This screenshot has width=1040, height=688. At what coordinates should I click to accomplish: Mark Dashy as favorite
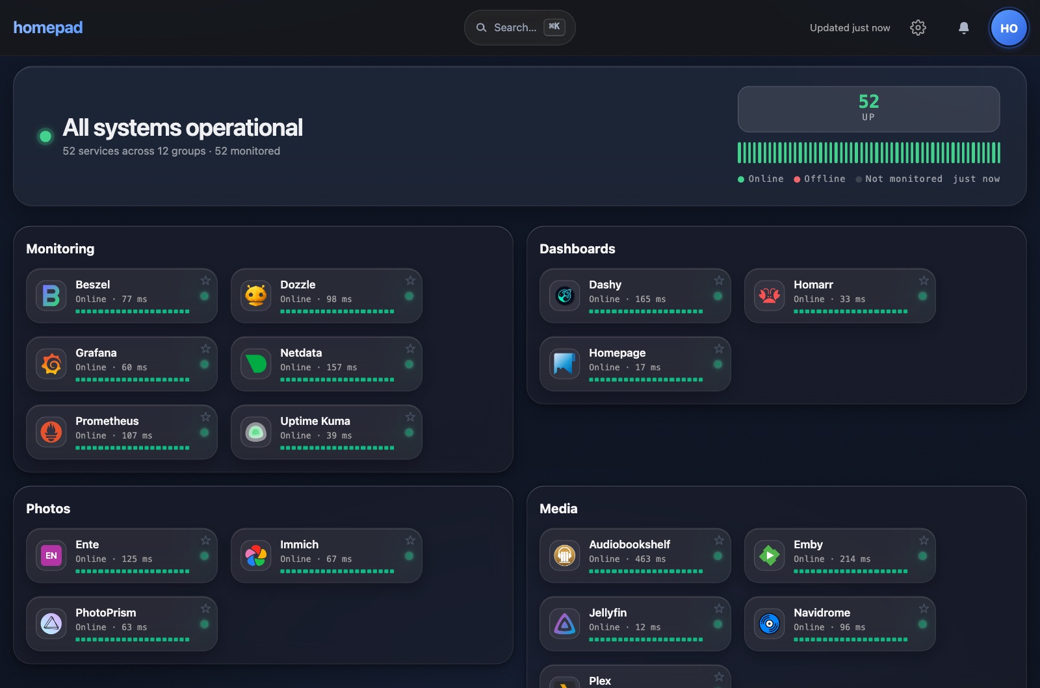click(x=719, y=281)
